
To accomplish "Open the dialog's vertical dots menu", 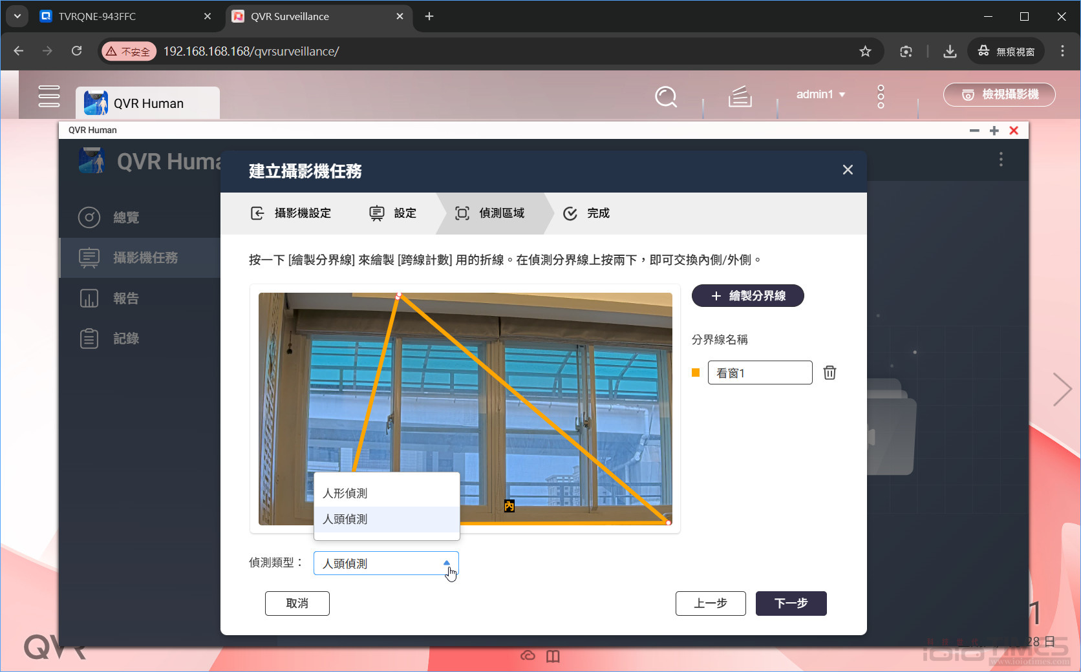I will (1000, 159).
